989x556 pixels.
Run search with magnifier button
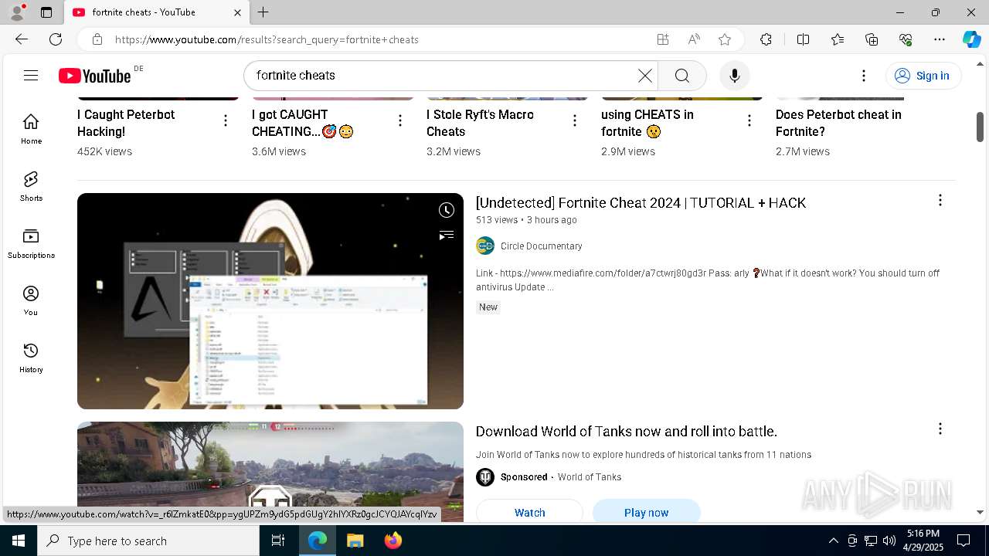tap(681, 75)
